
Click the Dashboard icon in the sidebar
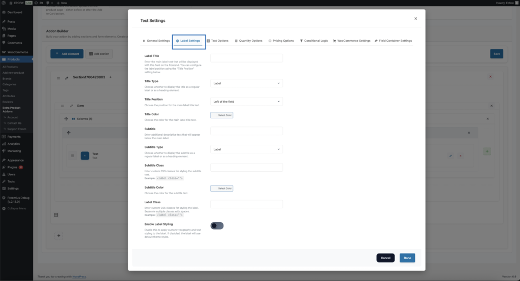[4, 12]
